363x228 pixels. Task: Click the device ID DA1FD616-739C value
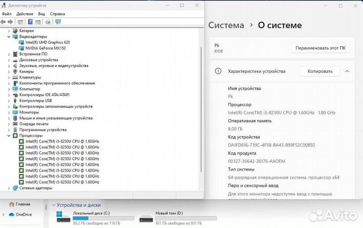(271, 145)
